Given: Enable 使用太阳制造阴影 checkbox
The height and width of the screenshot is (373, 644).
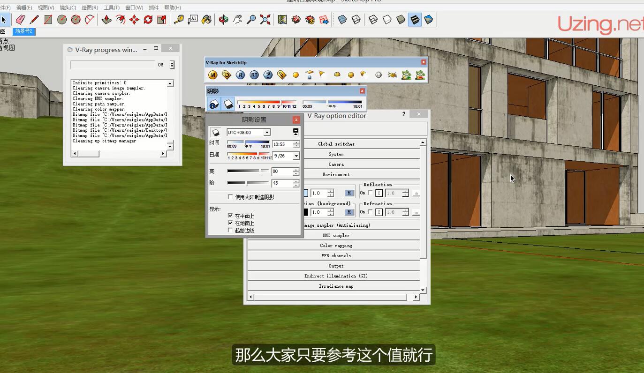Looking at the screenshot, I should [x=230, y=197].
